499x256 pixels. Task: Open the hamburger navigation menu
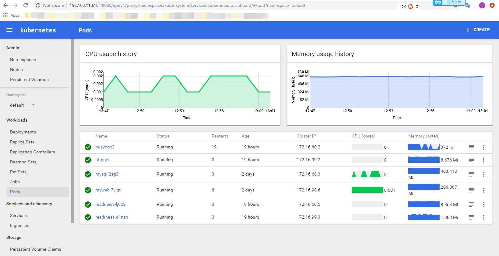click(x=9, y=30)
